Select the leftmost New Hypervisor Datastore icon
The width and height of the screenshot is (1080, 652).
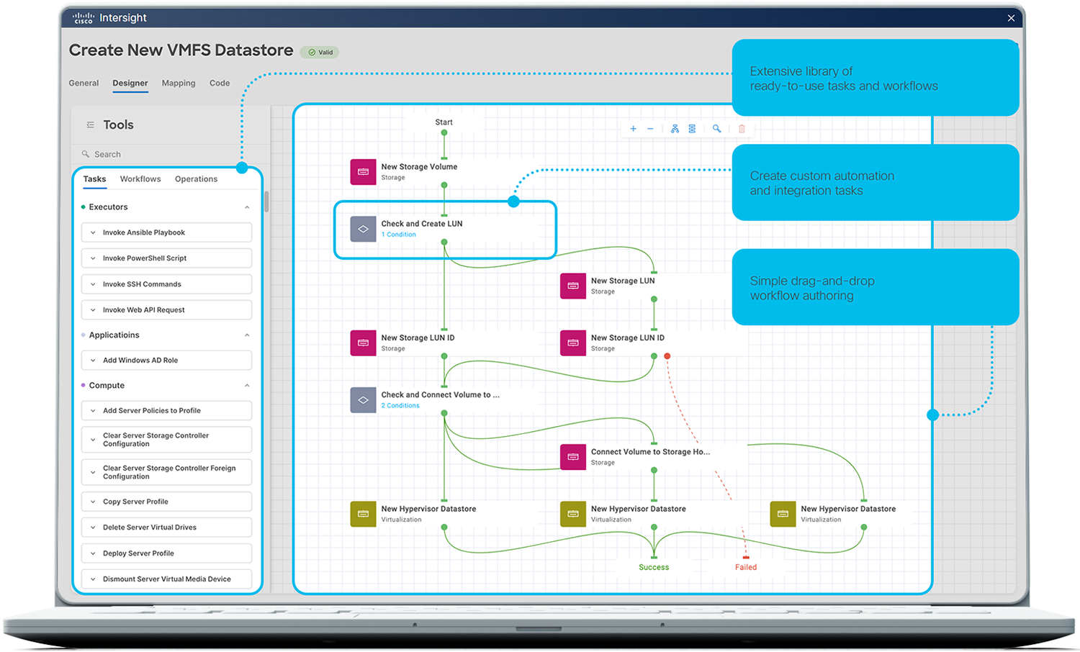[x=363, y=514]
